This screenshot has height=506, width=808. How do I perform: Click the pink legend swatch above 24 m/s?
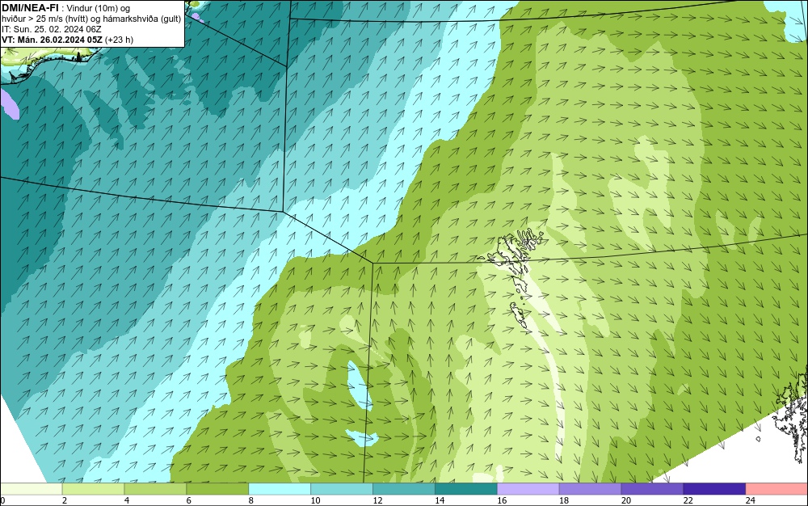tap(776, 489)
